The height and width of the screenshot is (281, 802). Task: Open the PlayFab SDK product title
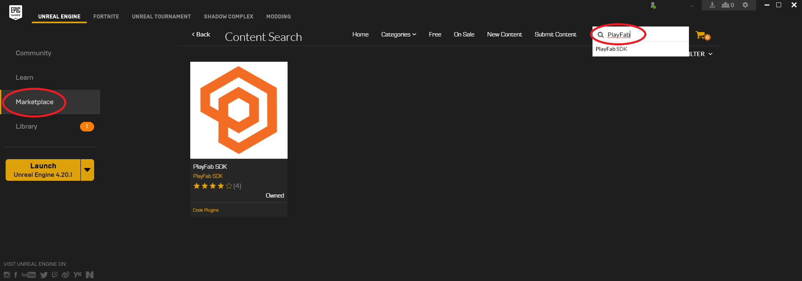click(210, 166)
